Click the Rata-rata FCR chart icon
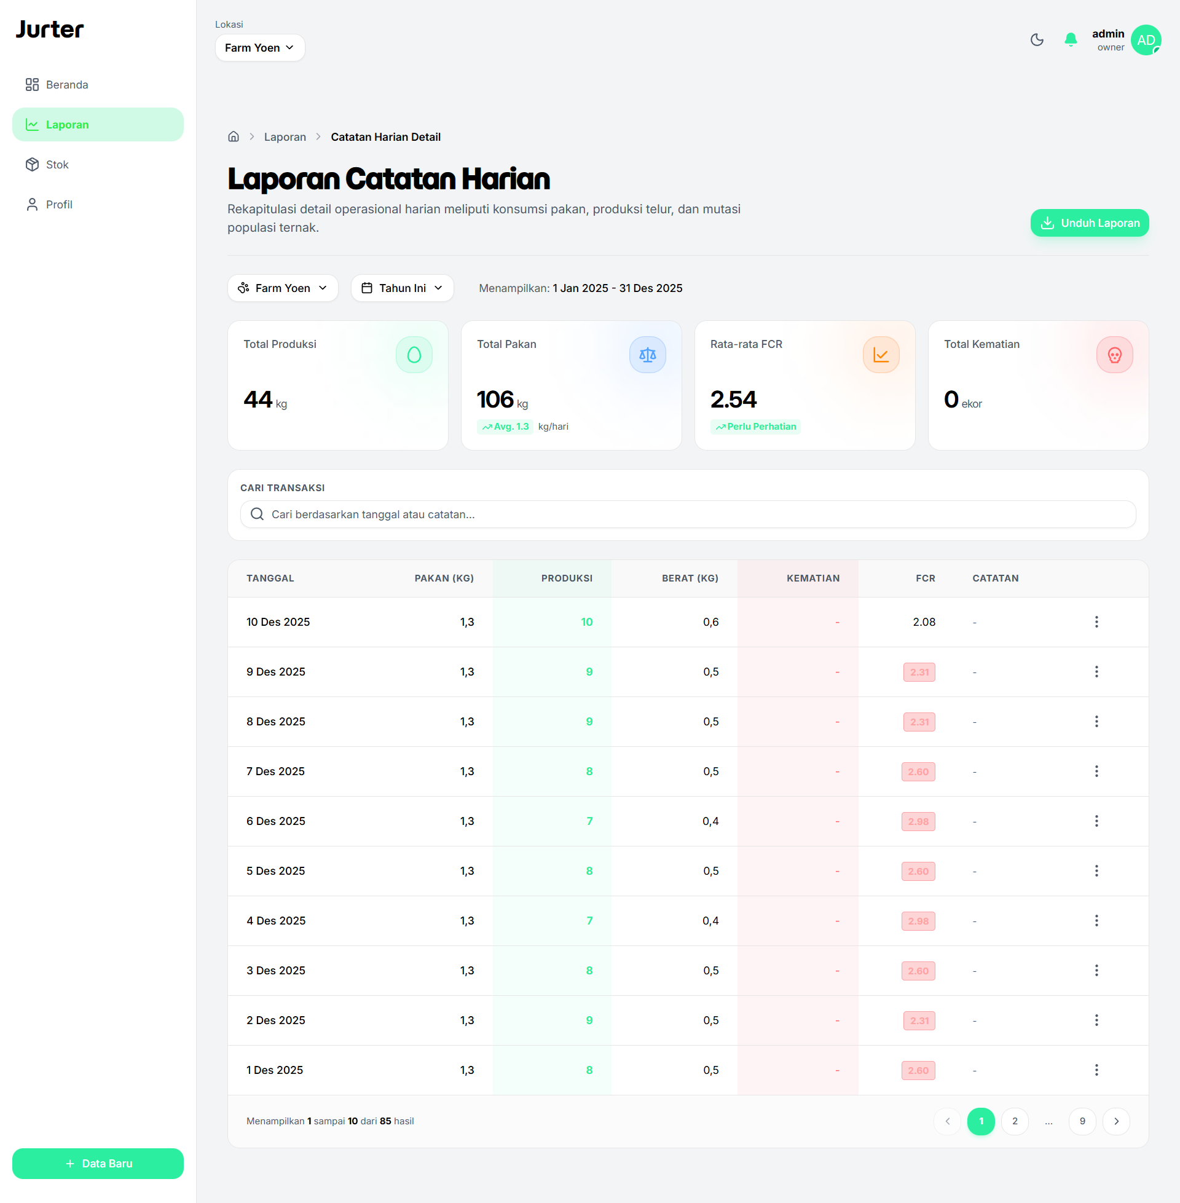This screenshot has height=1203, width=1180. (881, 355)
